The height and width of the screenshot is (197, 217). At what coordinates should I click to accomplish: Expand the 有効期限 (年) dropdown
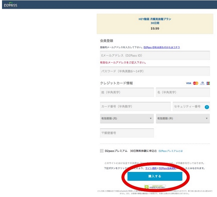pos(183,118)
